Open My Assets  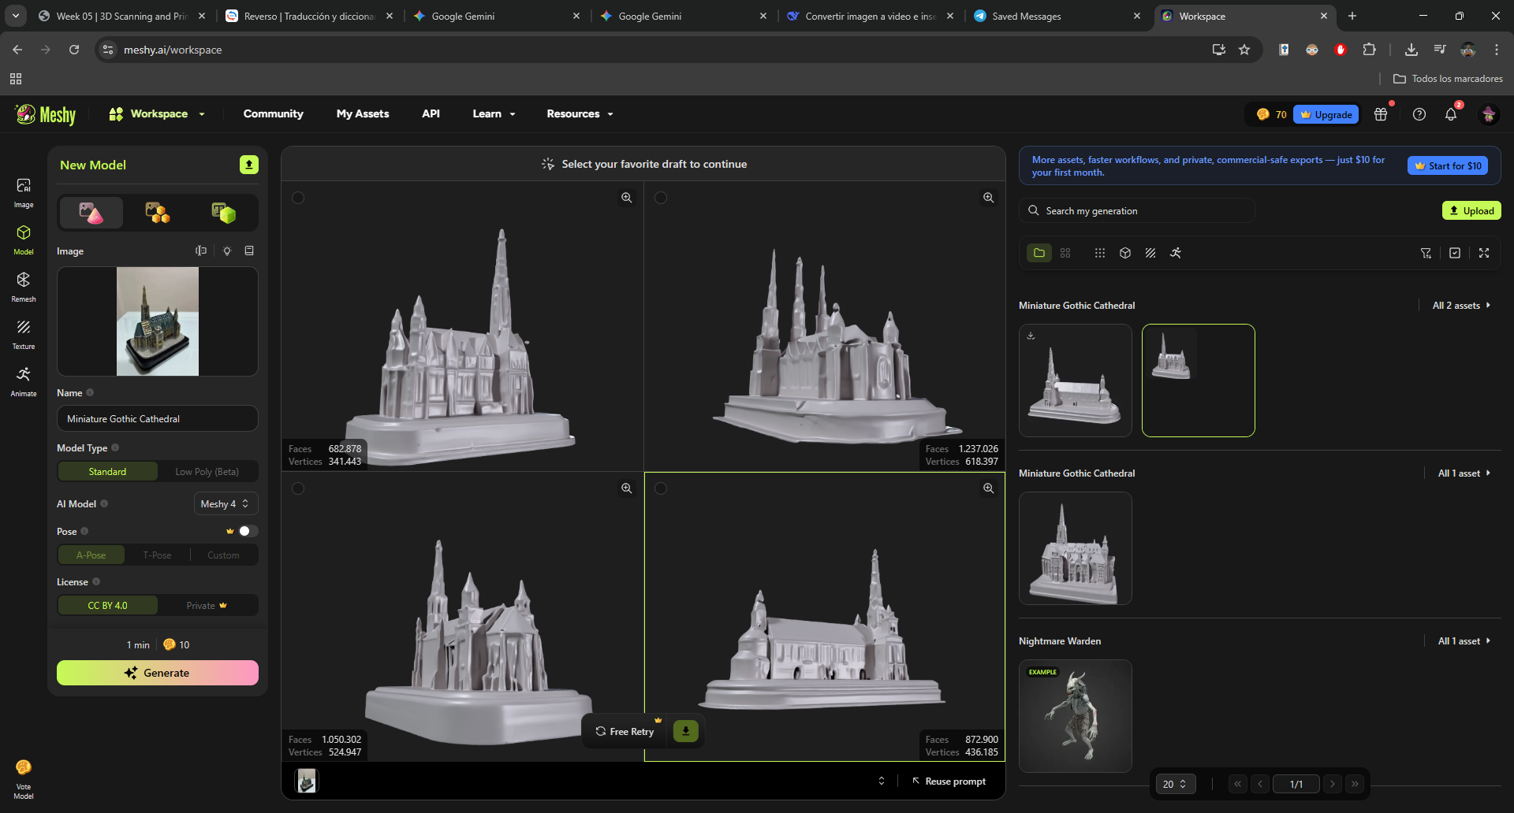click(363, 113)
